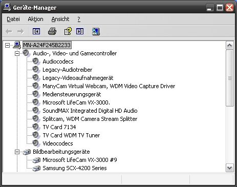Collapse Audio-, Video- und Gamecontroller category
Screen dimensions: 237x187
[x=17, y=53]
